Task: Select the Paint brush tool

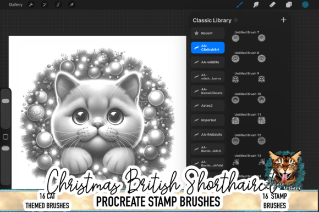Action: pyautogui.click(x=240, y=4)
